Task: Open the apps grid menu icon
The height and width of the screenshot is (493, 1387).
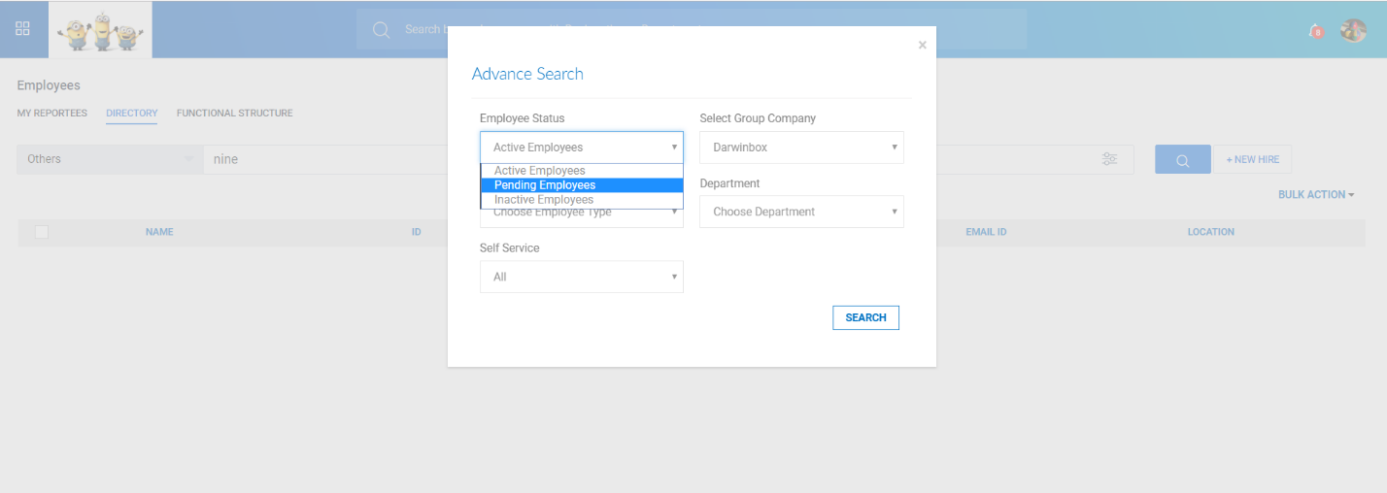Action: click(x=22, y=28)
